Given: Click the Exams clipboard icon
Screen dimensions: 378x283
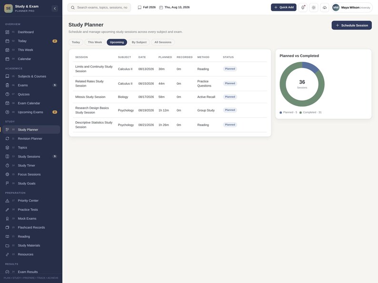Looking at the screenshot, I should coord(7,85).
